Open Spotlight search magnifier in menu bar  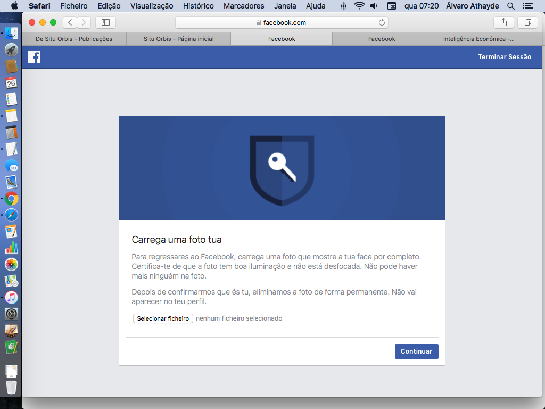coord(510,6)
